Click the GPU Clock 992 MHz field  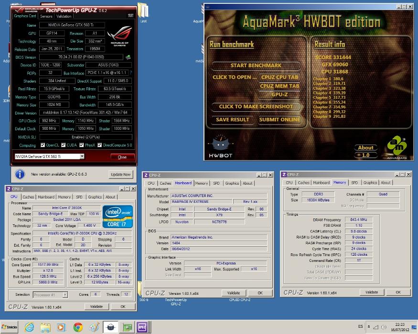click(x=49, y=121)
